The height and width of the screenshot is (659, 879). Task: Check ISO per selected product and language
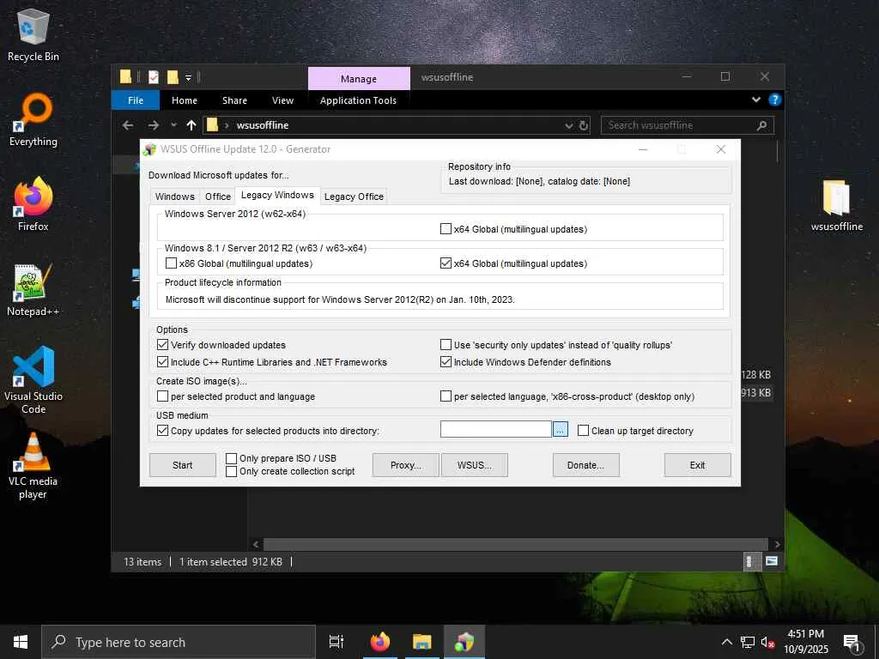coord(162,396)
